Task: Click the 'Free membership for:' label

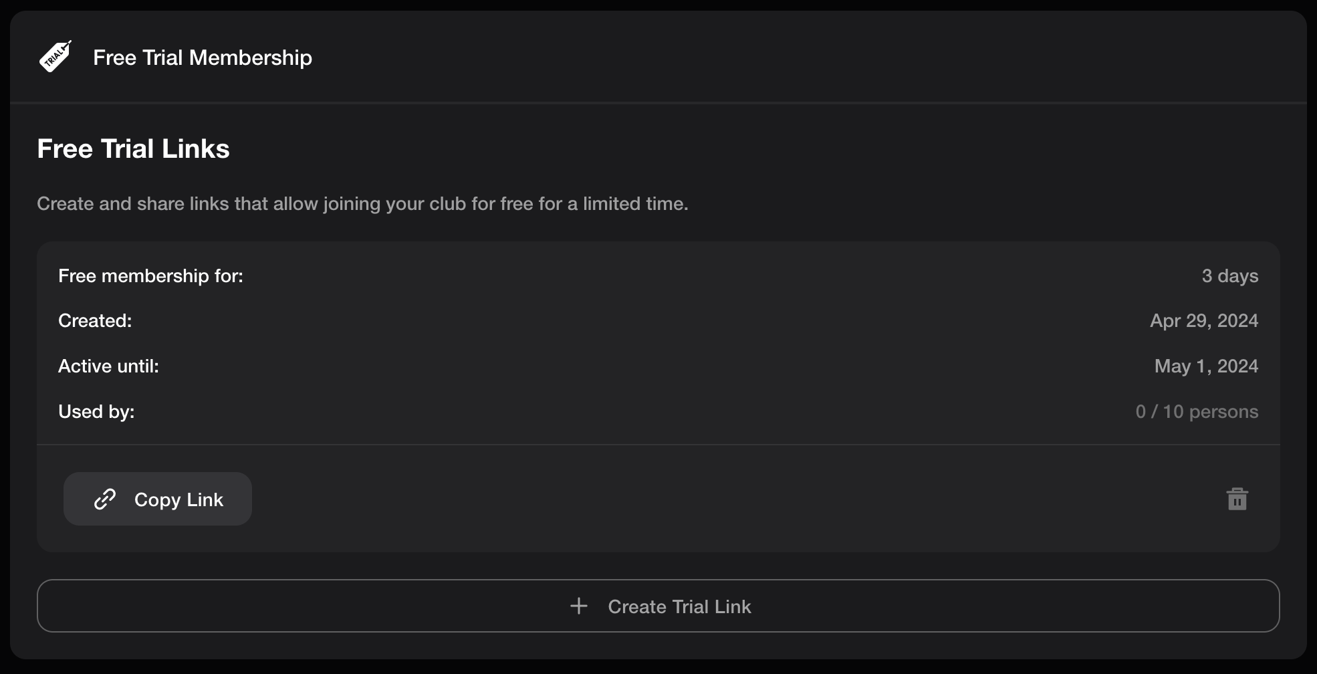Action: pyautogui.click(x=151, y=275)
